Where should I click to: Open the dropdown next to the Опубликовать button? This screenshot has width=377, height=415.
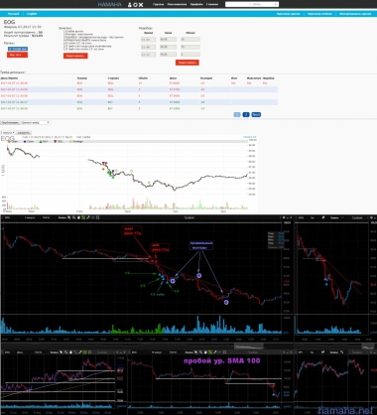point(36,122)
